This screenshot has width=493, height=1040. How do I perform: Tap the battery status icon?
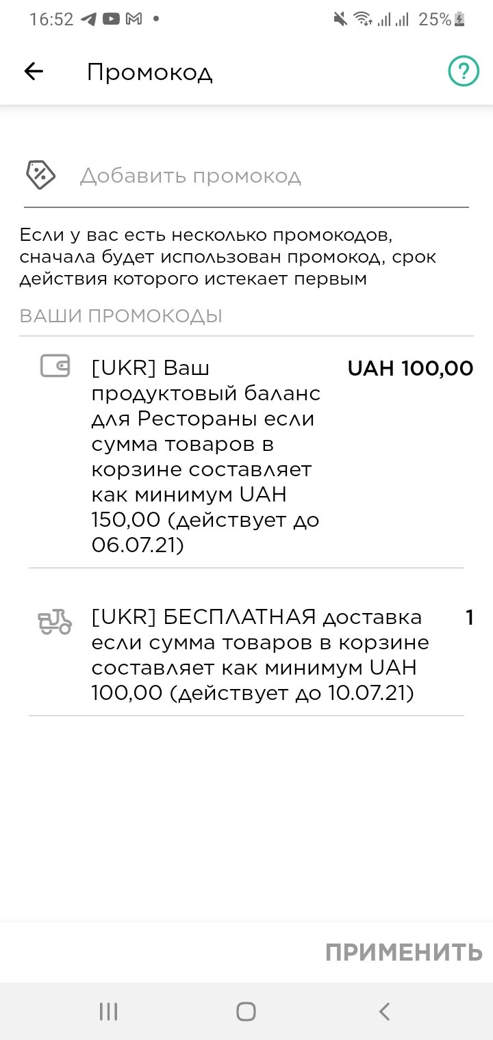tap(459, 20)
